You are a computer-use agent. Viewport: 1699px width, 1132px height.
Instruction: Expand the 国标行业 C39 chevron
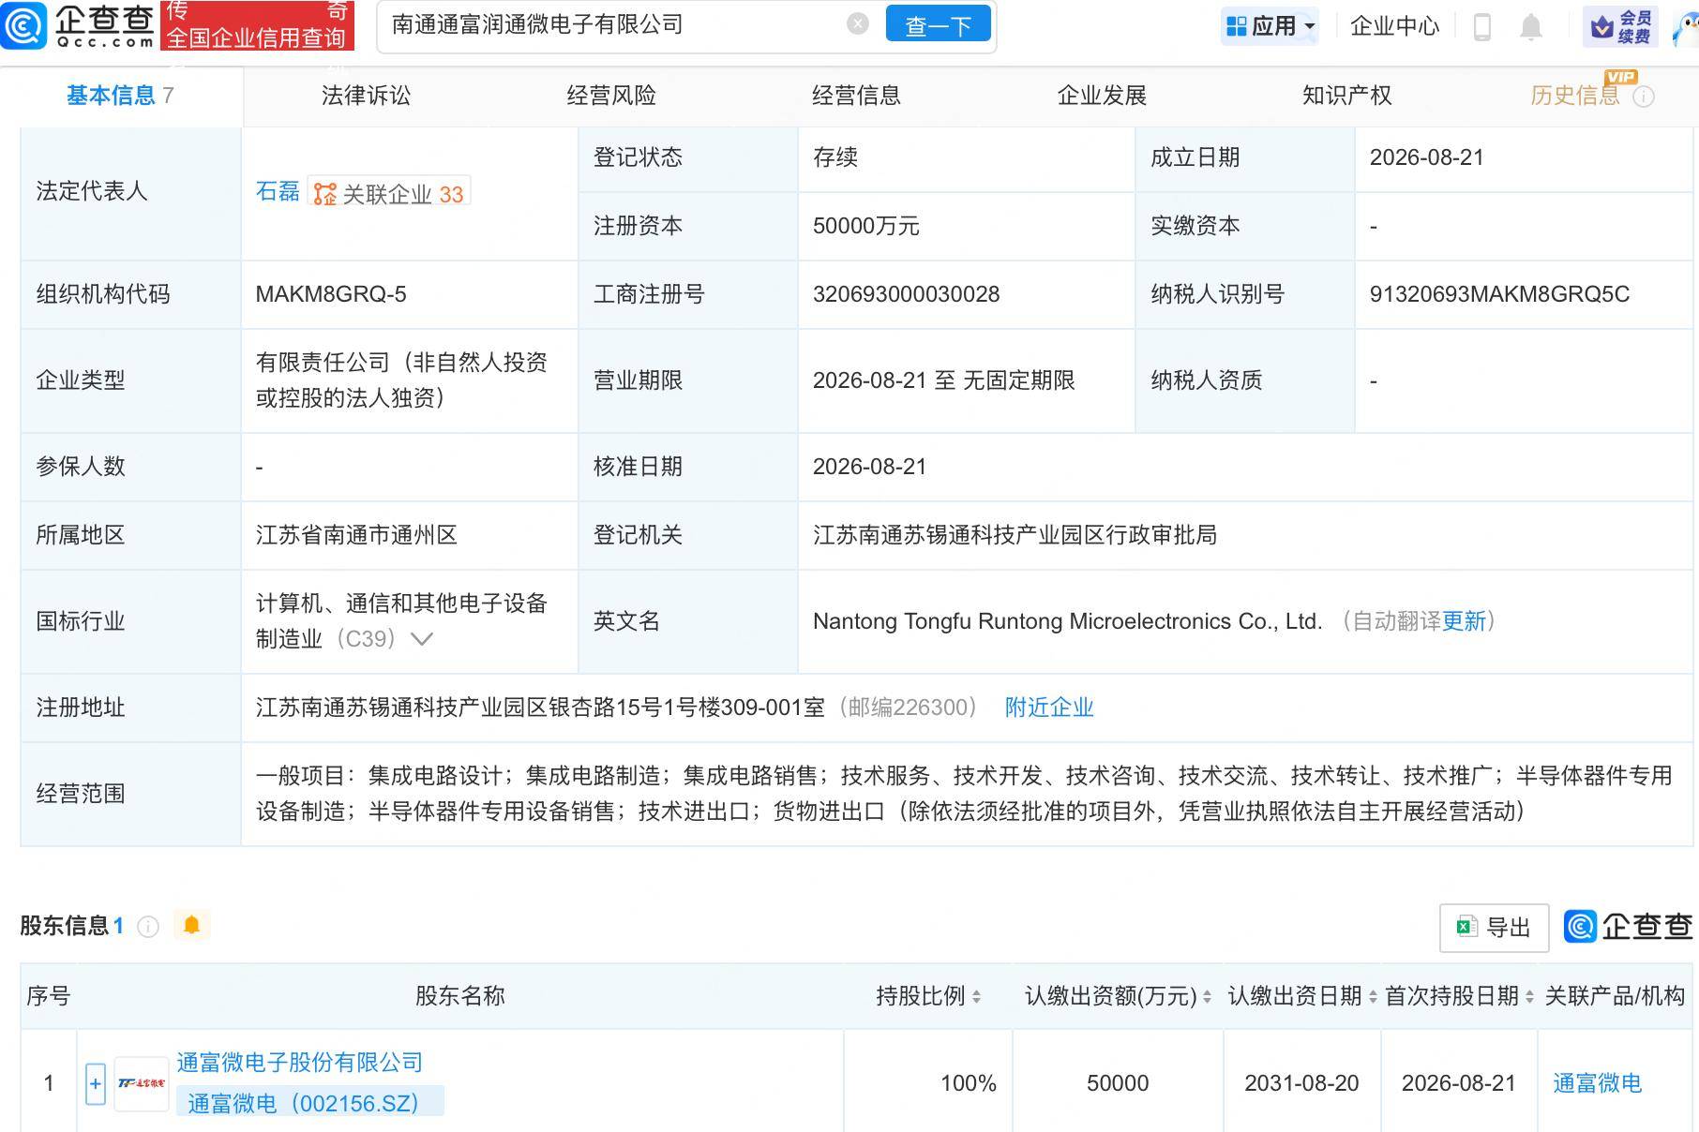pos(422,639)
